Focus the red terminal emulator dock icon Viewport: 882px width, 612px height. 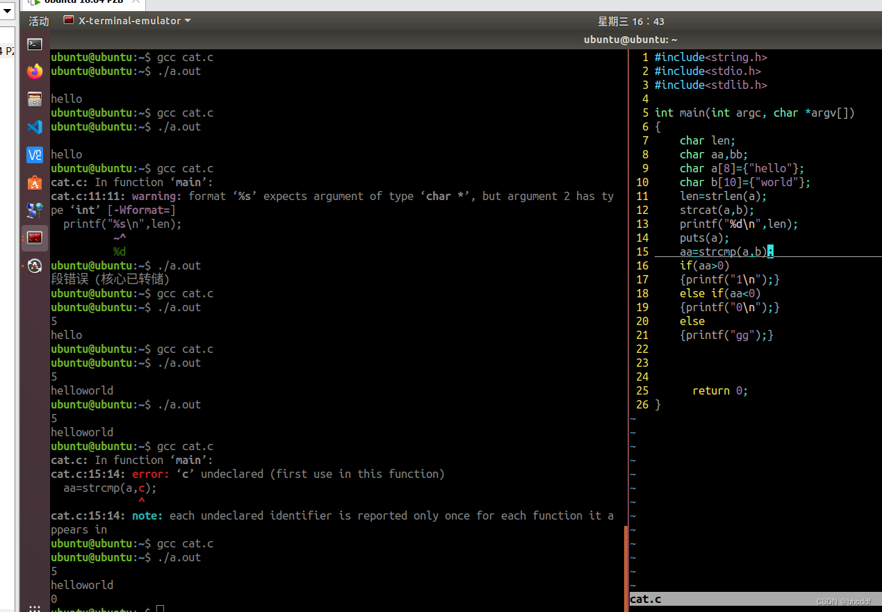(35, 238)
